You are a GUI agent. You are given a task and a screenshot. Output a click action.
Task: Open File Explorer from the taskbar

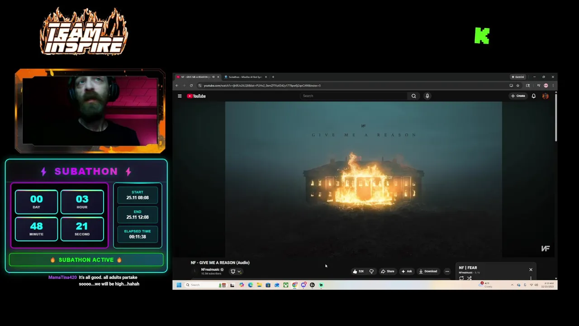(x=259, y=285)
